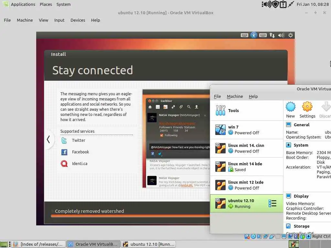Click the installation progress bar
331x248 pixels.
pos(130,216)
